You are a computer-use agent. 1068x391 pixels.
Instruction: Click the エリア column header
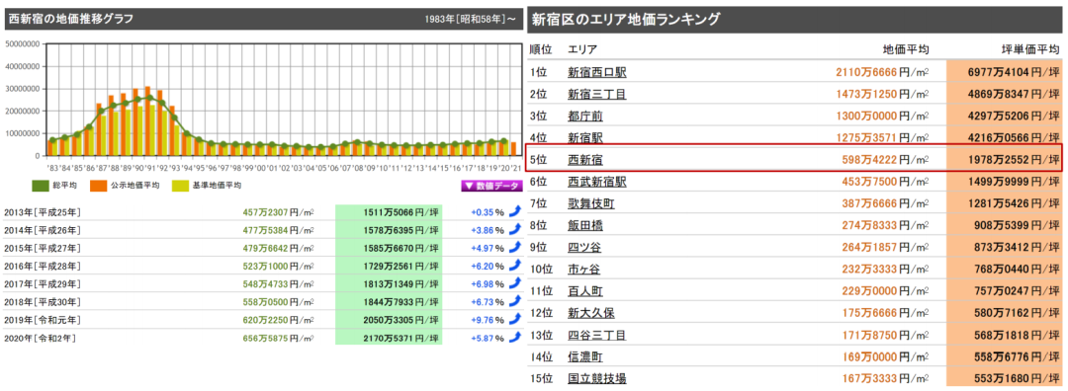tap(582, 49)
